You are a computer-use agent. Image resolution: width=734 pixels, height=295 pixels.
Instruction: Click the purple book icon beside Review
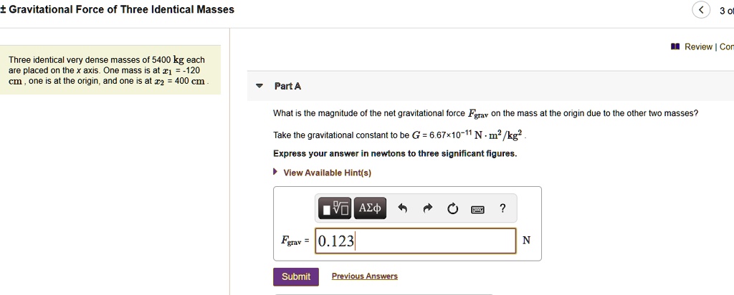[675, 47]
